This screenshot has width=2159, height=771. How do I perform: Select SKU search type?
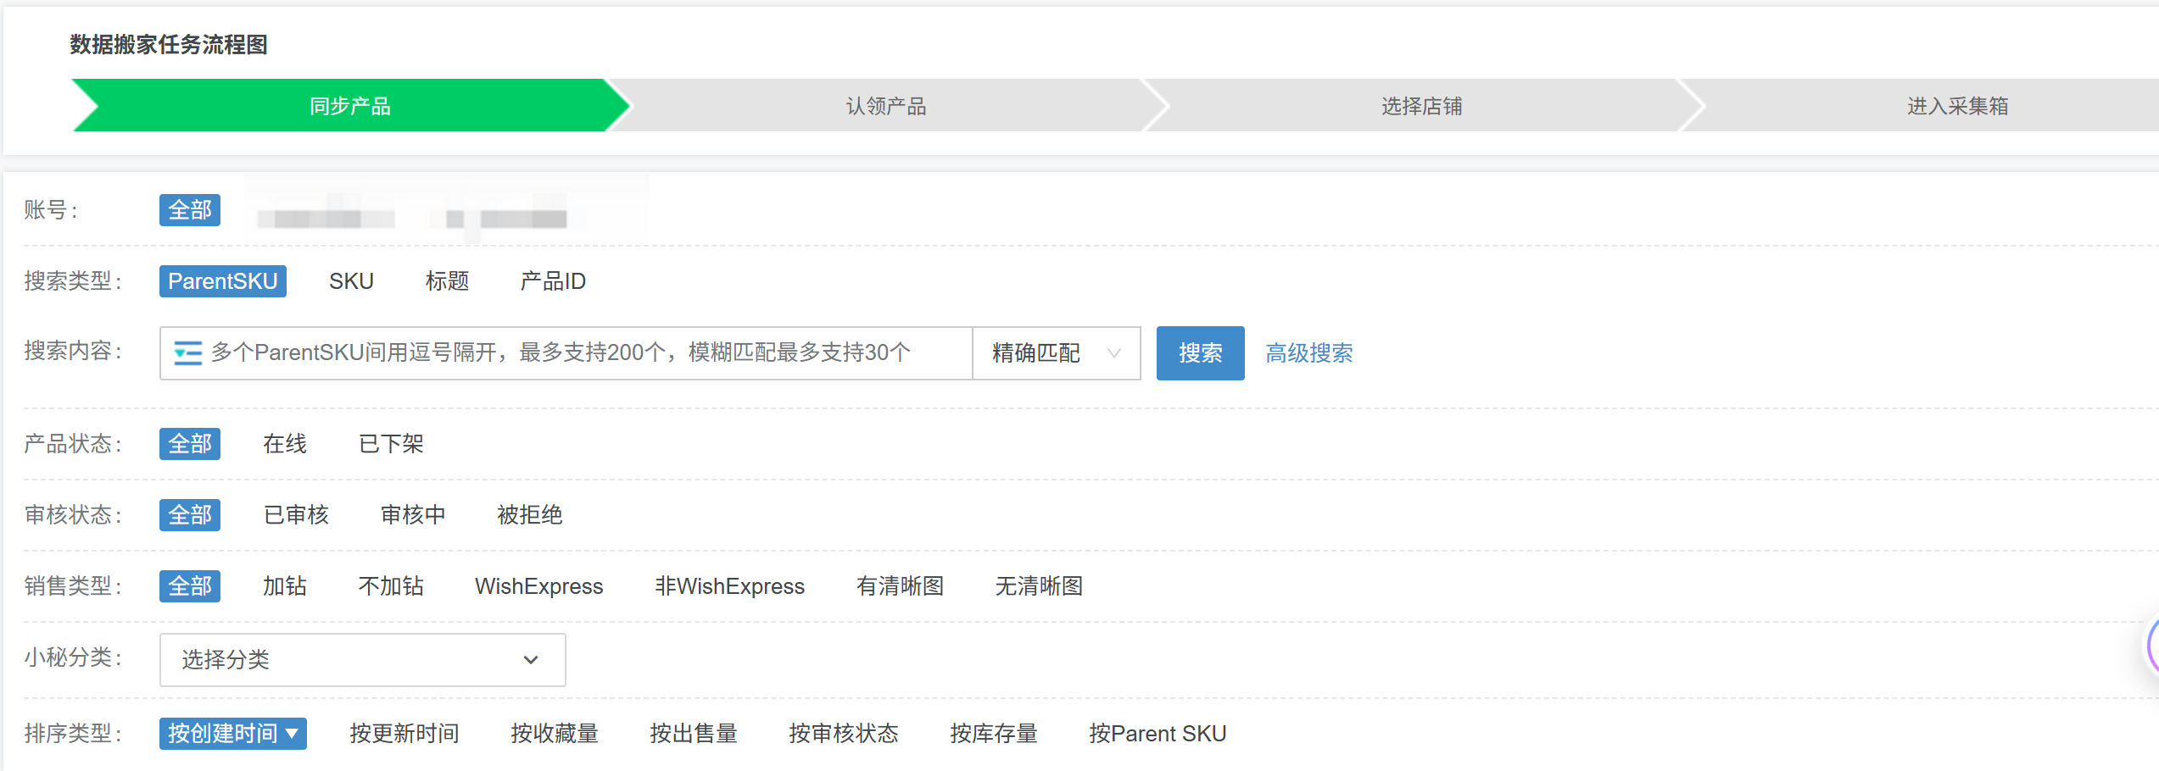click(351, 281)
